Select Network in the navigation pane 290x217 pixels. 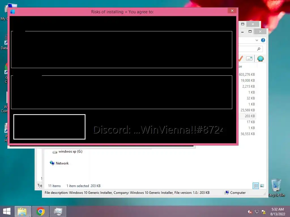[x=59, y=163]
